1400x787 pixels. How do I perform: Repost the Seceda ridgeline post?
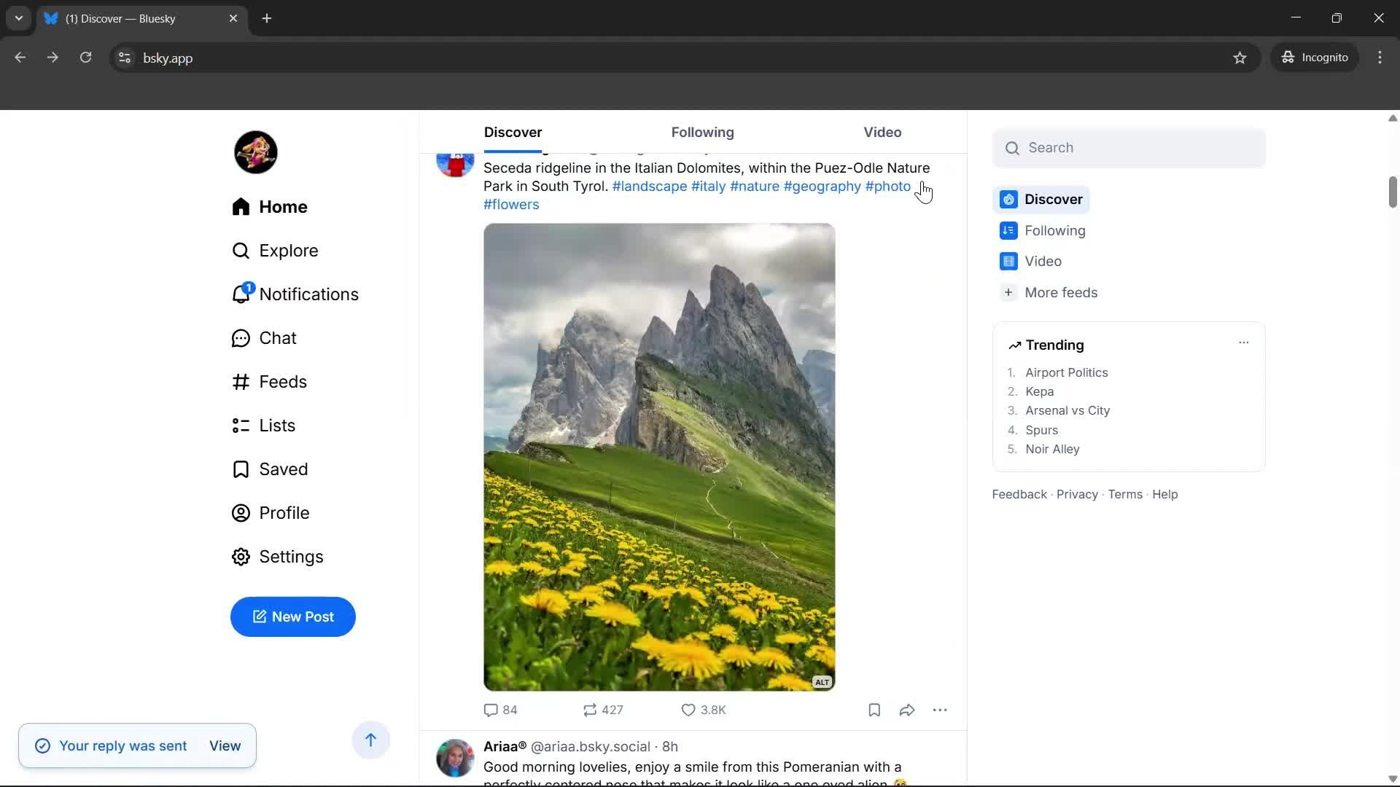[592, 709]
